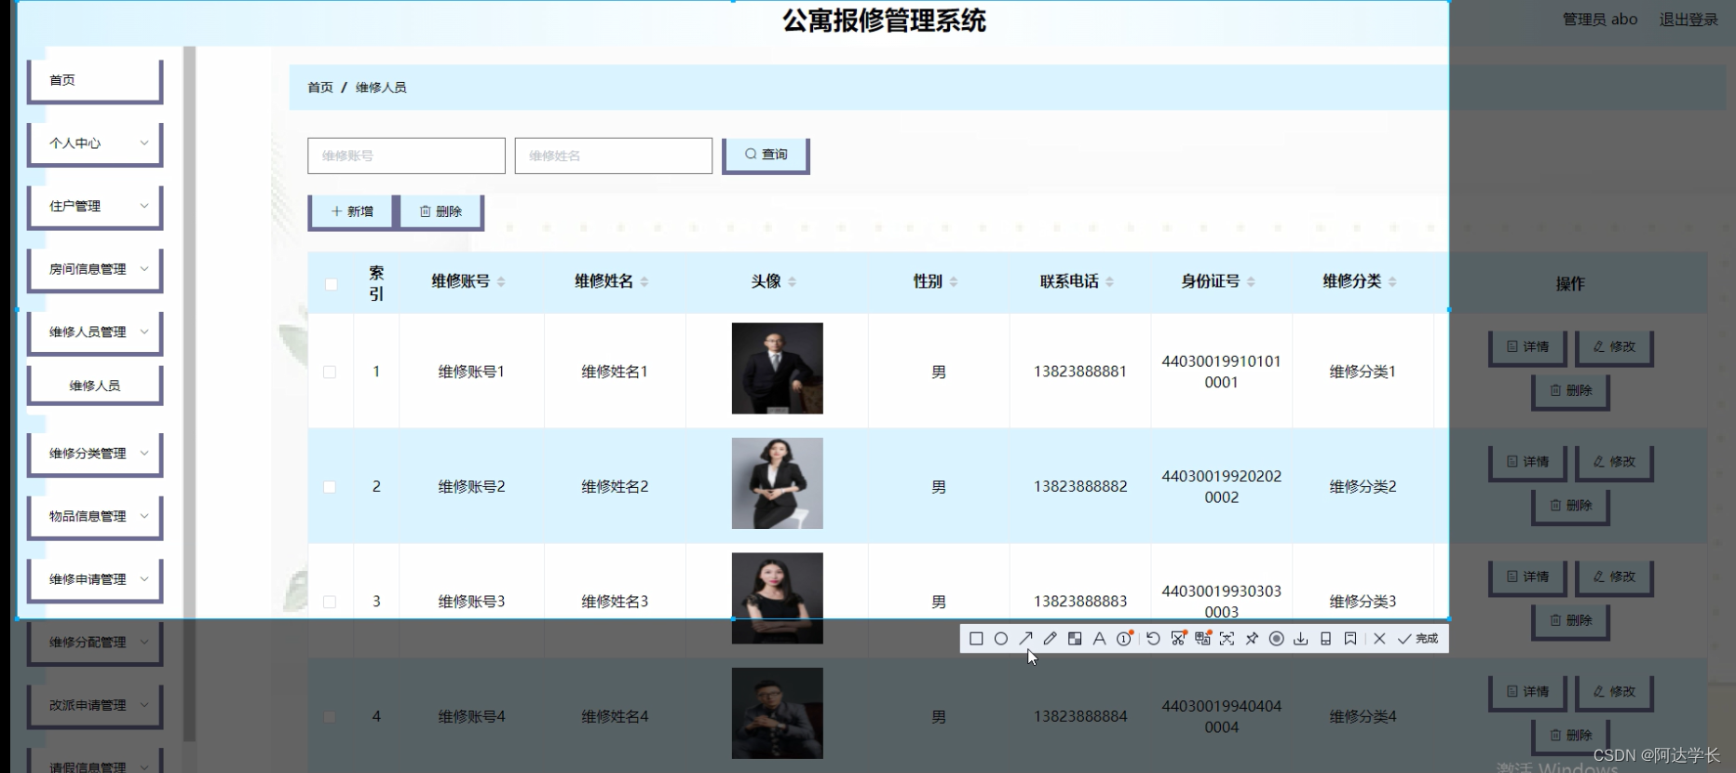Image resolution: width=1736 pixels, height=773 pixels.
Task: Sort by 联系电话 column
Action: point(1109,281)
